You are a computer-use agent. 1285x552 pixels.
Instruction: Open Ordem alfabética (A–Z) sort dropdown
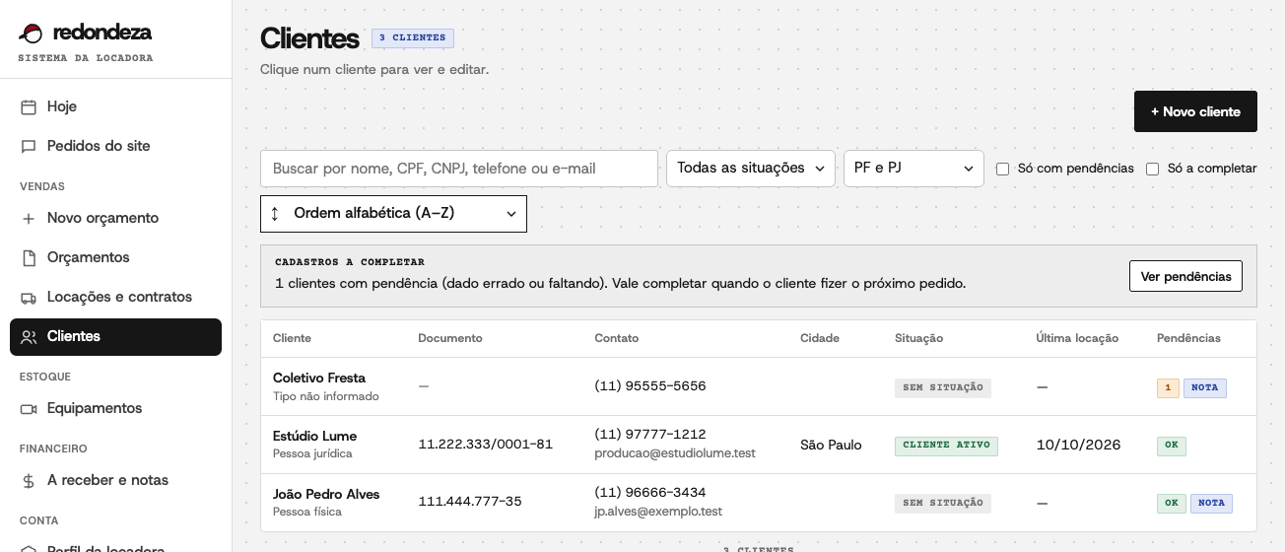coord(393,214)
